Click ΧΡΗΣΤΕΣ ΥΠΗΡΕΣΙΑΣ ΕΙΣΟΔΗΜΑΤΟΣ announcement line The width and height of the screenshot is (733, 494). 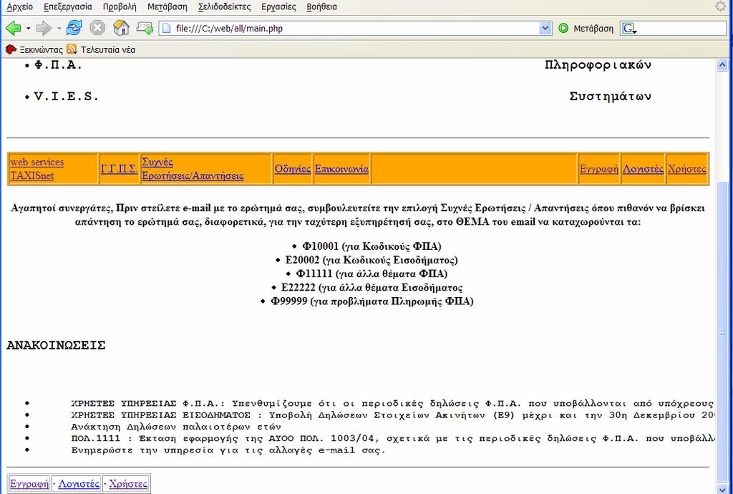393,415
